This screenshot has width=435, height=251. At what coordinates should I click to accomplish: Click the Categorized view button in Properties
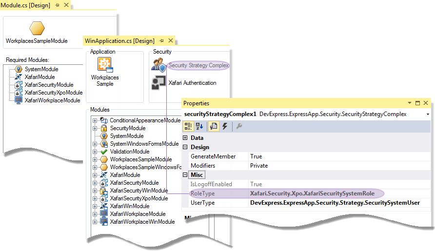pos(188,126)
